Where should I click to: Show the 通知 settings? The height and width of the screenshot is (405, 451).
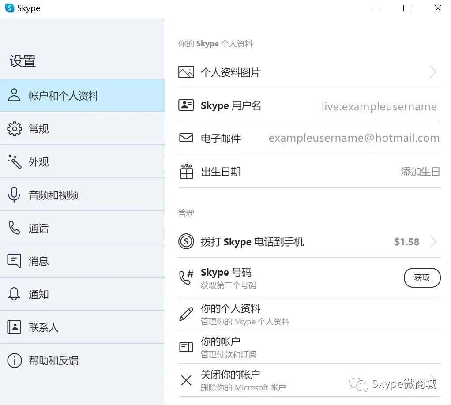coord(82,294)
